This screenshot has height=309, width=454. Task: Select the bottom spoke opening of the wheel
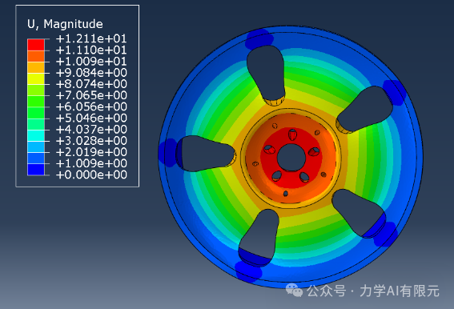[x=259, y=237]
